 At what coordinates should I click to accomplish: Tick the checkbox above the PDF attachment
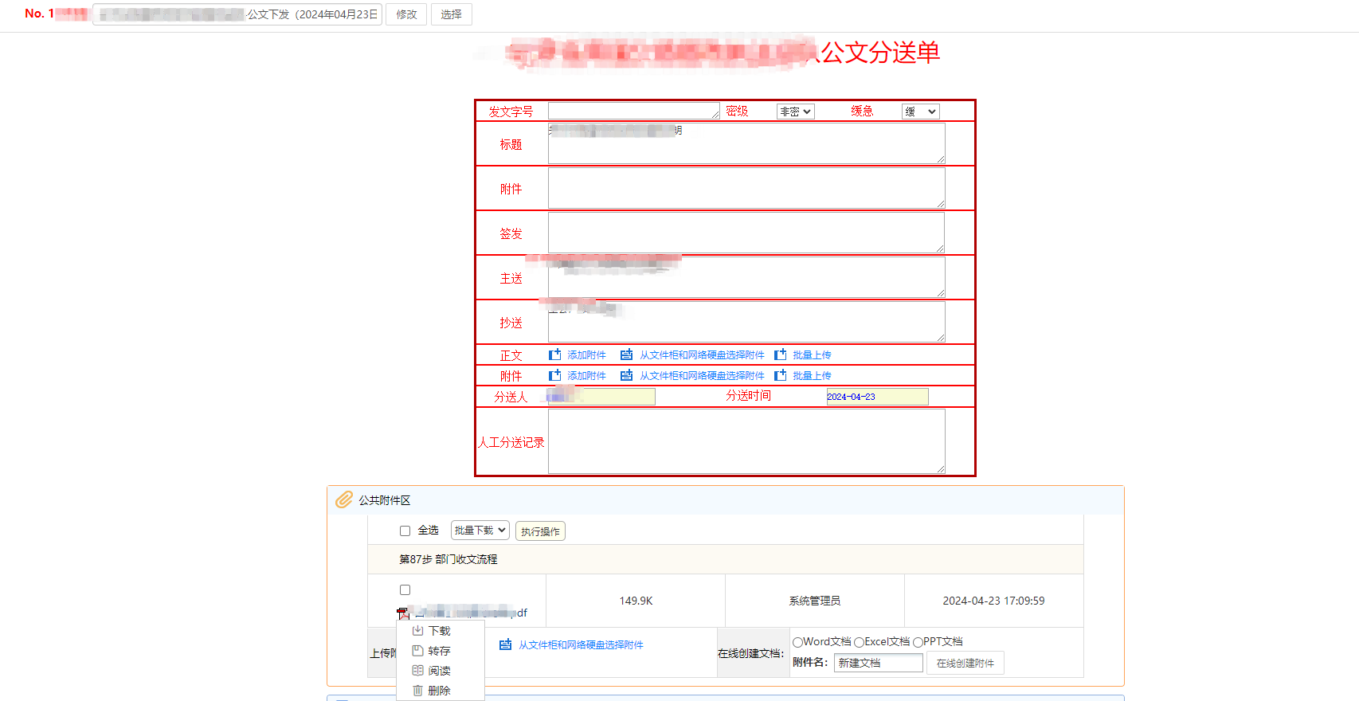[x=405, y=590]
